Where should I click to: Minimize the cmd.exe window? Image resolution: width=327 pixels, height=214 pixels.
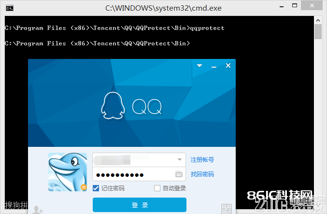coord(282,7)
